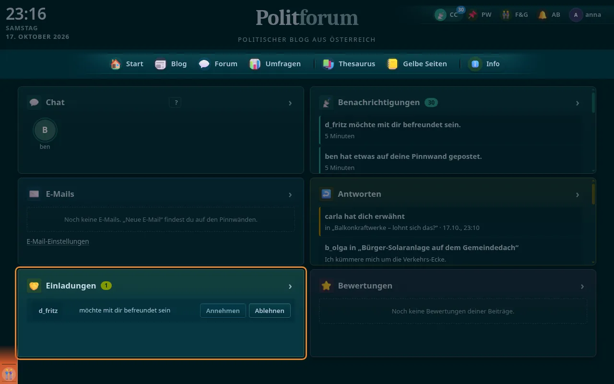Screen dimensions: 614x384
Task: Expand the Chat panel chevron
Action: pyautogui.click(x=290, y=103)
